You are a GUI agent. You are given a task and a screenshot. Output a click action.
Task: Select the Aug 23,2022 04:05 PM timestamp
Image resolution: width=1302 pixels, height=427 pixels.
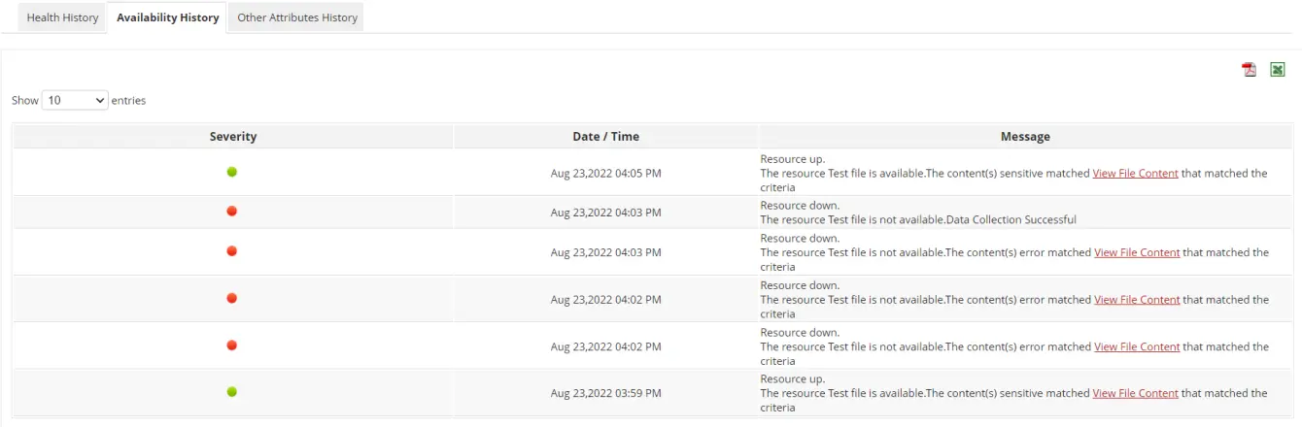coord(605,173)
